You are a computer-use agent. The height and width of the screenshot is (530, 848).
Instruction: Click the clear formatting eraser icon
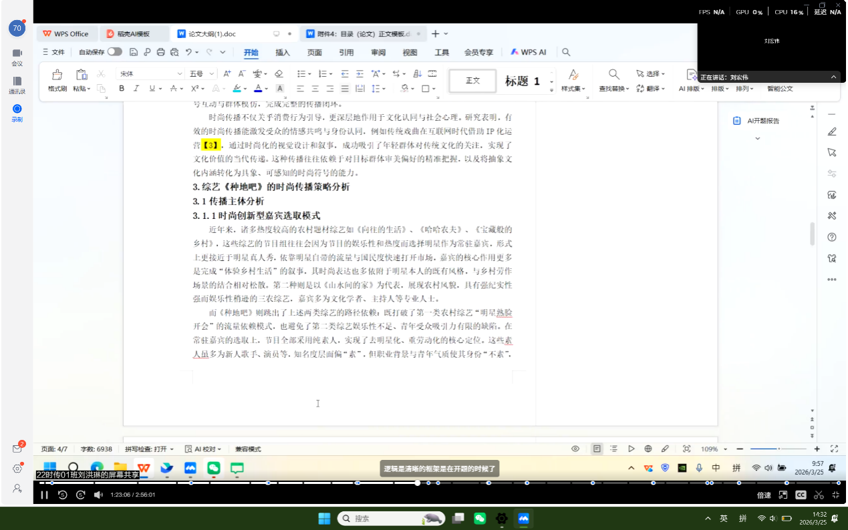tap(279, 73)
